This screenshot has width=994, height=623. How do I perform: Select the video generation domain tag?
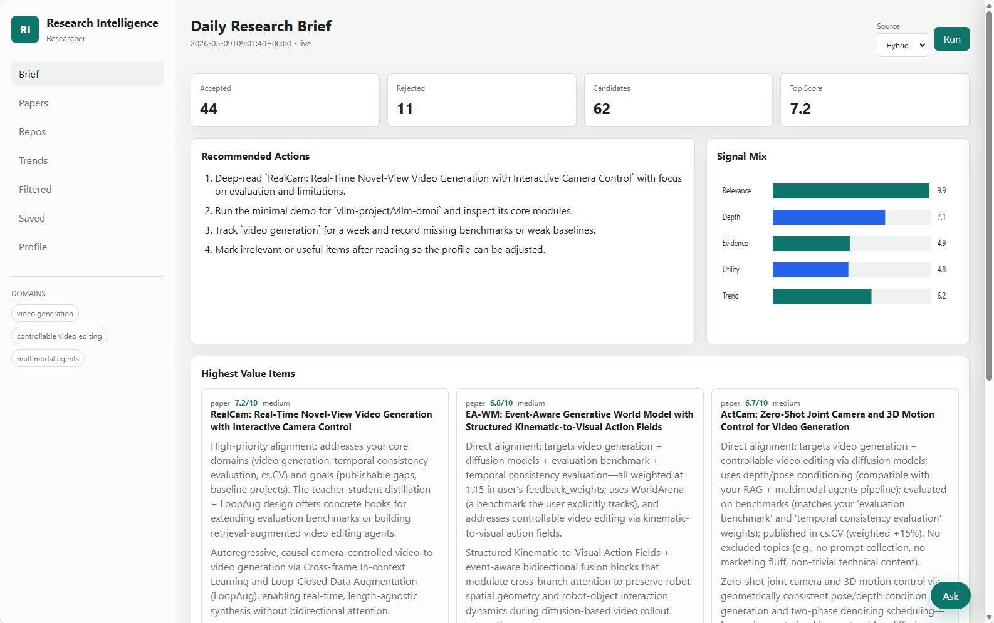tap(45, 314)
